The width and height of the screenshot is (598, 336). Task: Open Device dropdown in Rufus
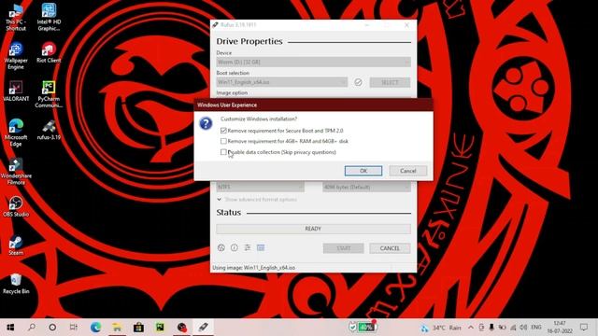pos(314,62)
